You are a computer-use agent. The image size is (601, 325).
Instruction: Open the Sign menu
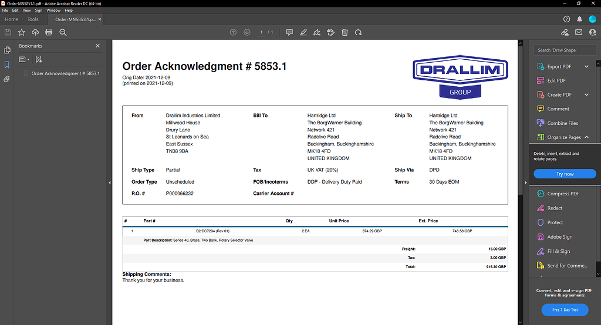[39, 11]
